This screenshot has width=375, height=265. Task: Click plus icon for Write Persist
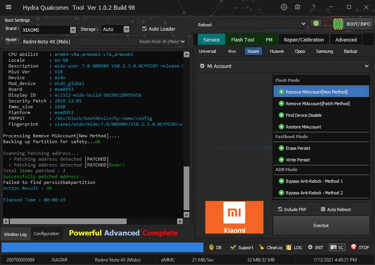281,159
